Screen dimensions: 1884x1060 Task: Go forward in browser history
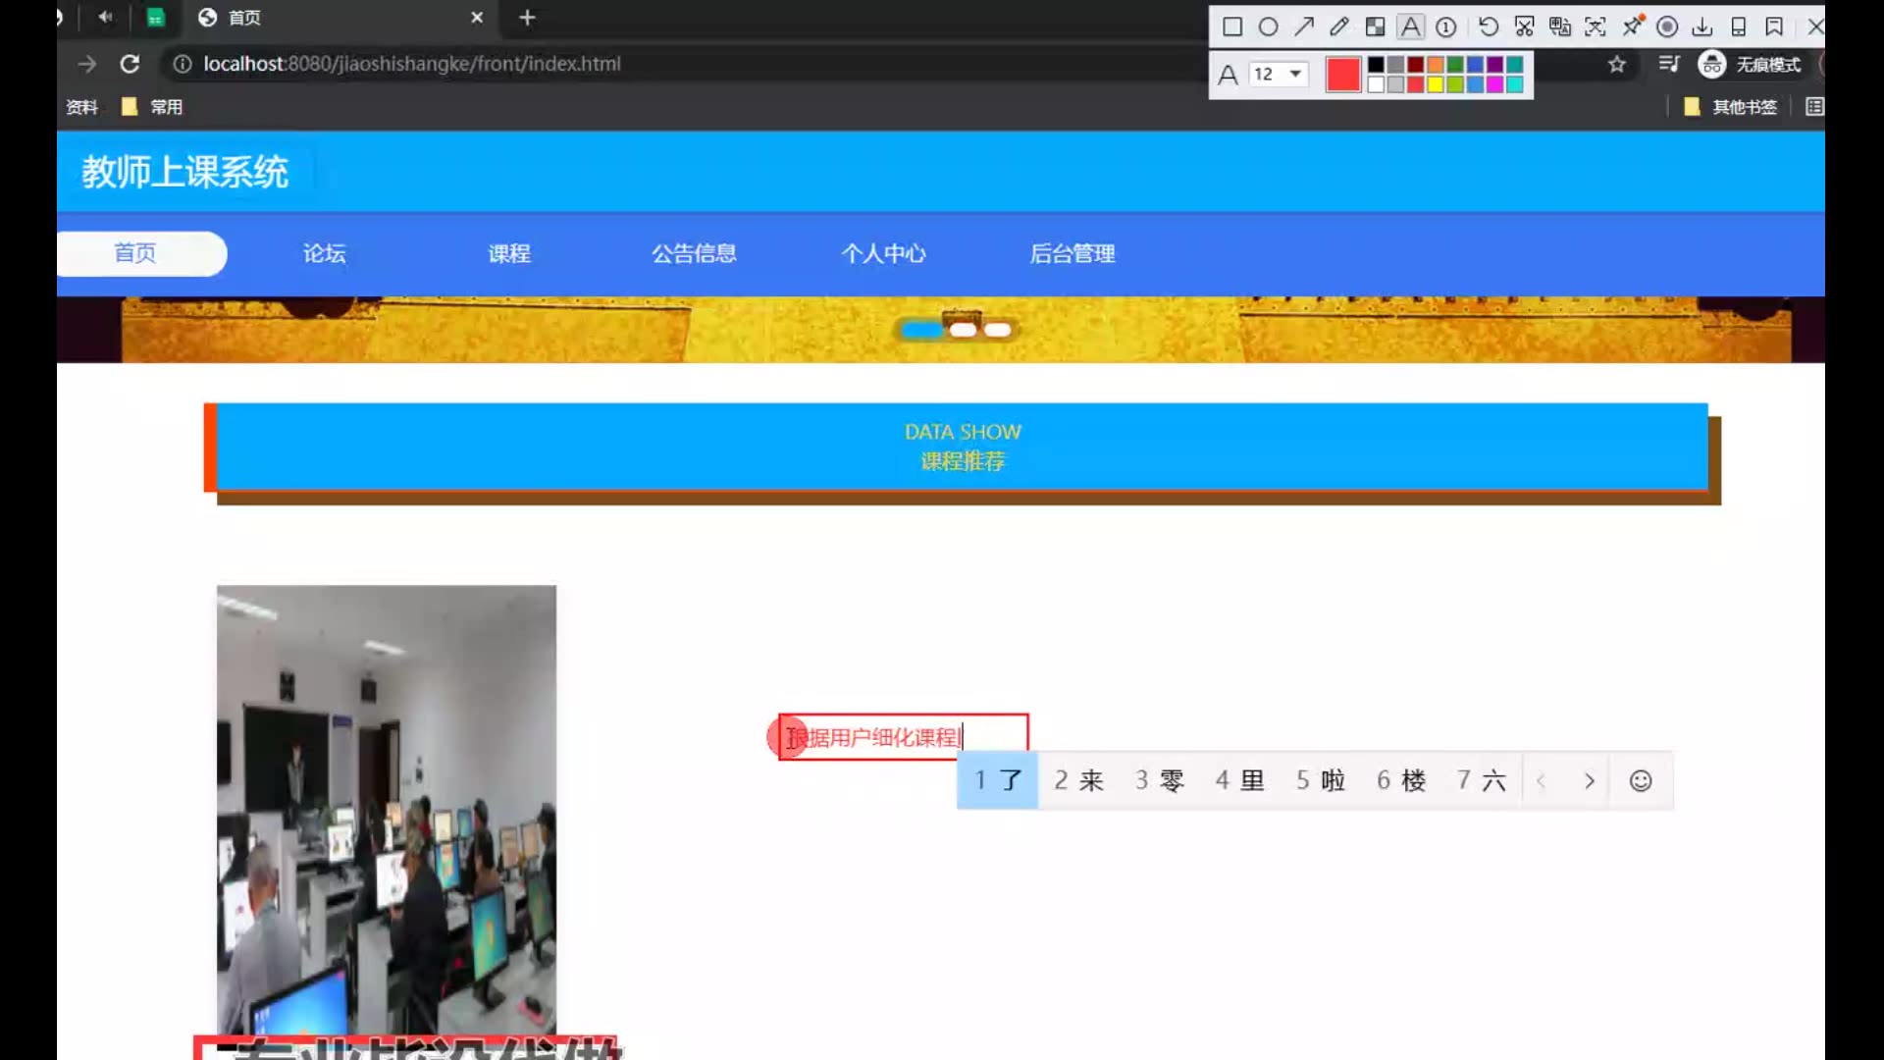(x=87, y=64)
